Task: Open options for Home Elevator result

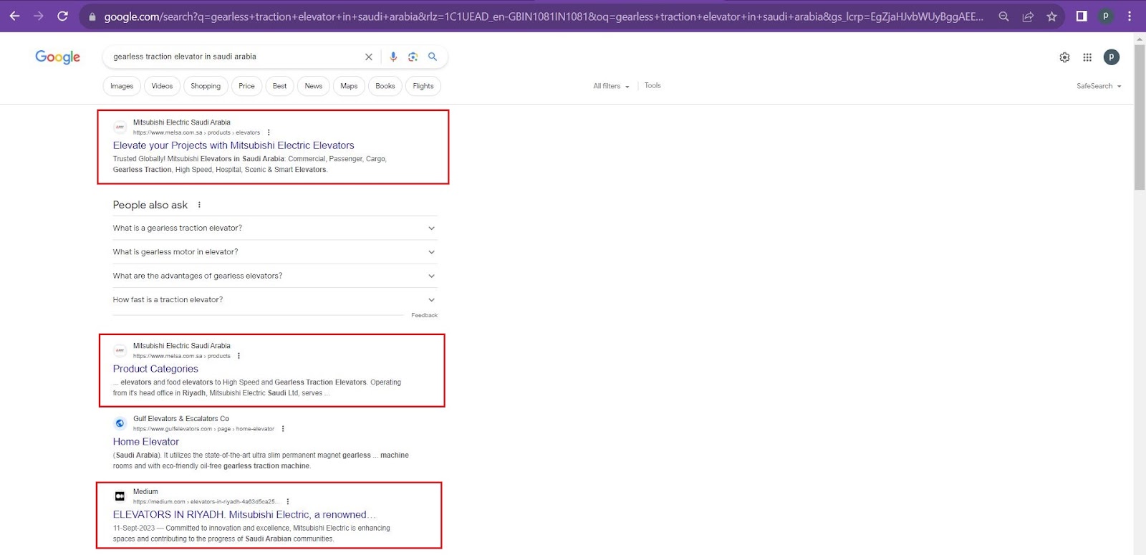Action: 283,429
